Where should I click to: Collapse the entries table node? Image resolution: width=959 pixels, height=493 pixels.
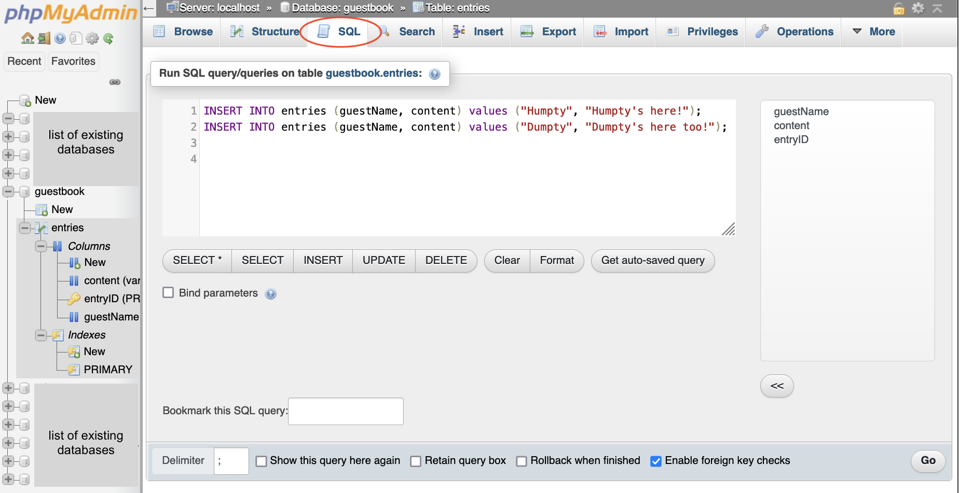24,228
